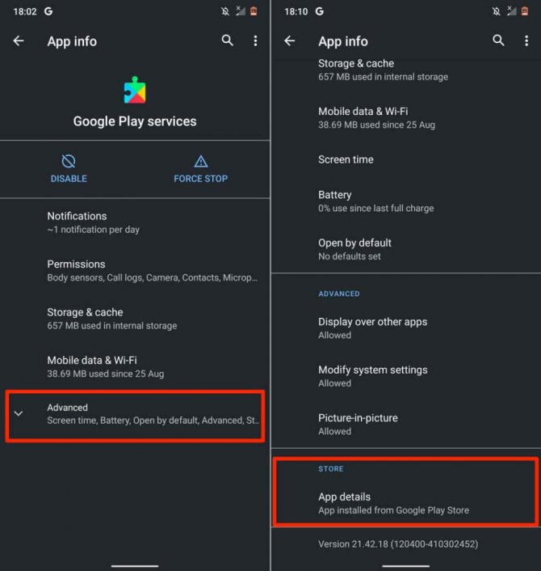
Task: Open Notifications settings
Action: point(135,222)
